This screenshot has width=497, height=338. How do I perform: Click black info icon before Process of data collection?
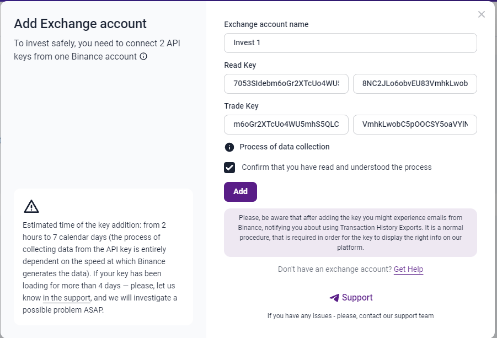coord(229,147)
